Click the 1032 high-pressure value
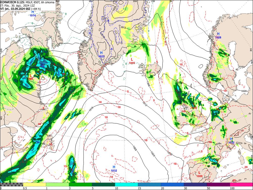 pos(114,171)
